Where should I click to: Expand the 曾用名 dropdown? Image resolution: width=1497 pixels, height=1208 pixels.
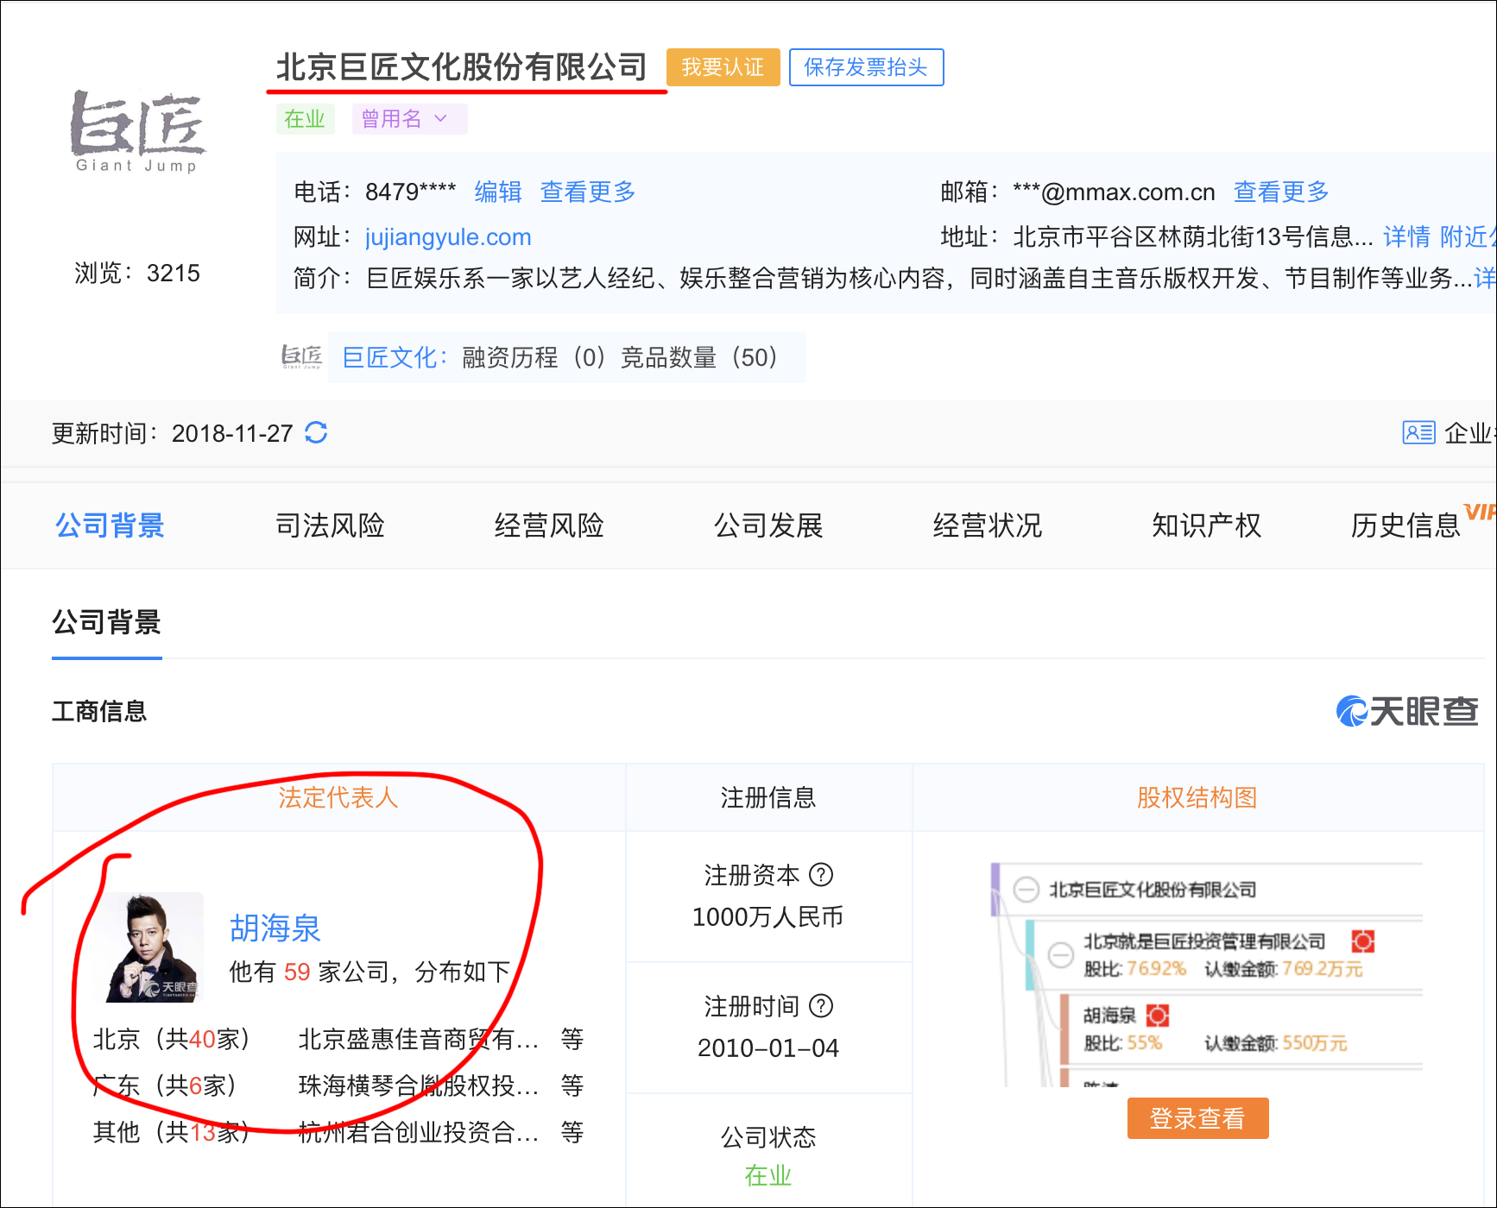pyautogui.click(x=409, y=119)
